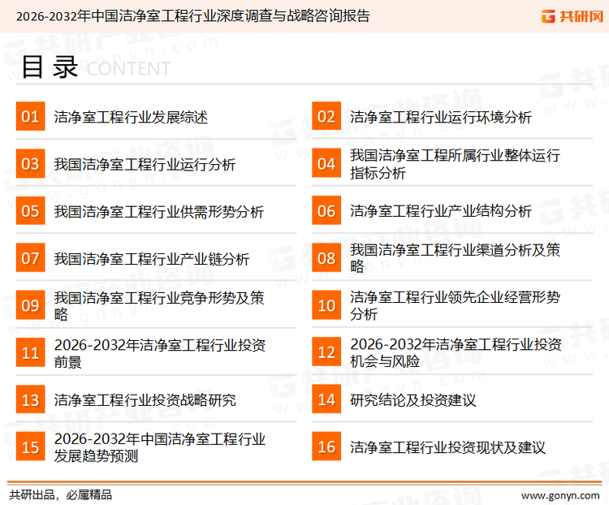
Task: Open chapter 我国洁净室工程行业产业链分析
Action: (x=152, y=259)
